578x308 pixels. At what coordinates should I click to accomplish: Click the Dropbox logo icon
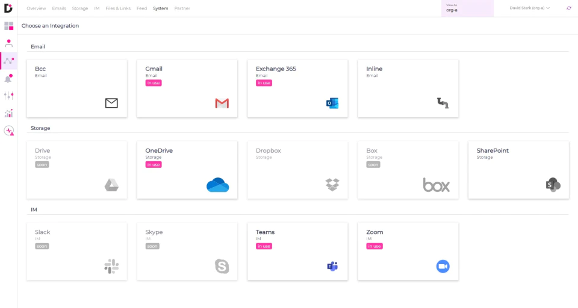pos(332,185)
